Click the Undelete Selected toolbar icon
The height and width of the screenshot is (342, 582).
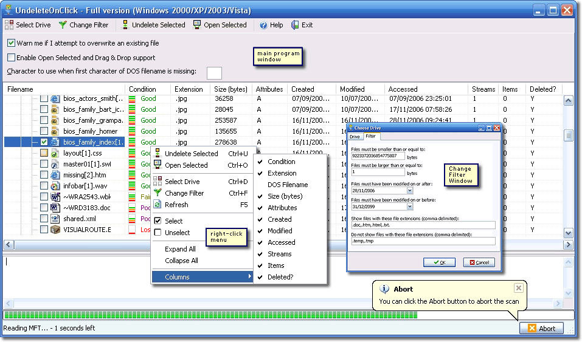125,25
